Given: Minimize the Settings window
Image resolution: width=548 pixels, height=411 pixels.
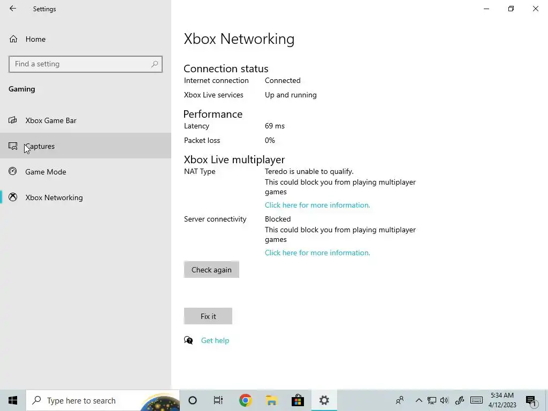Looking at the screenshot, I should [486, 9].
